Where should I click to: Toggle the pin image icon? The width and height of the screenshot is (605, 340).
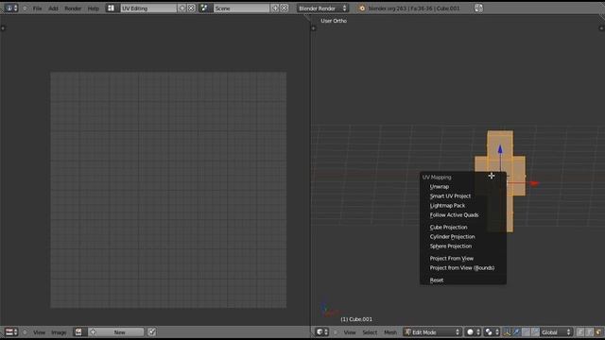(x=152, y=331)
